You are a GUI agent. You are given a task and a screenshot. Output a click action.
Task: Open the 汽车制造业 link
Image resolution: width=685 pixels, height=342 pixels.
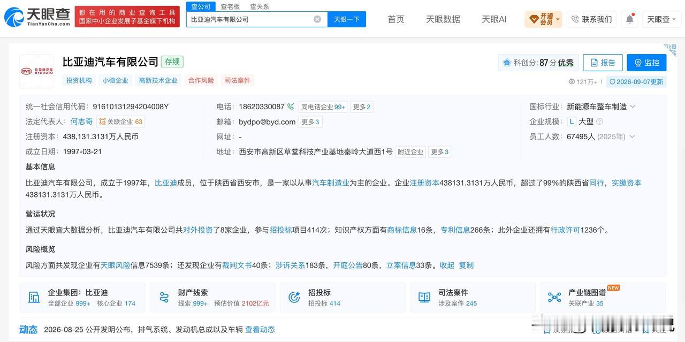(x=331, y=183)
